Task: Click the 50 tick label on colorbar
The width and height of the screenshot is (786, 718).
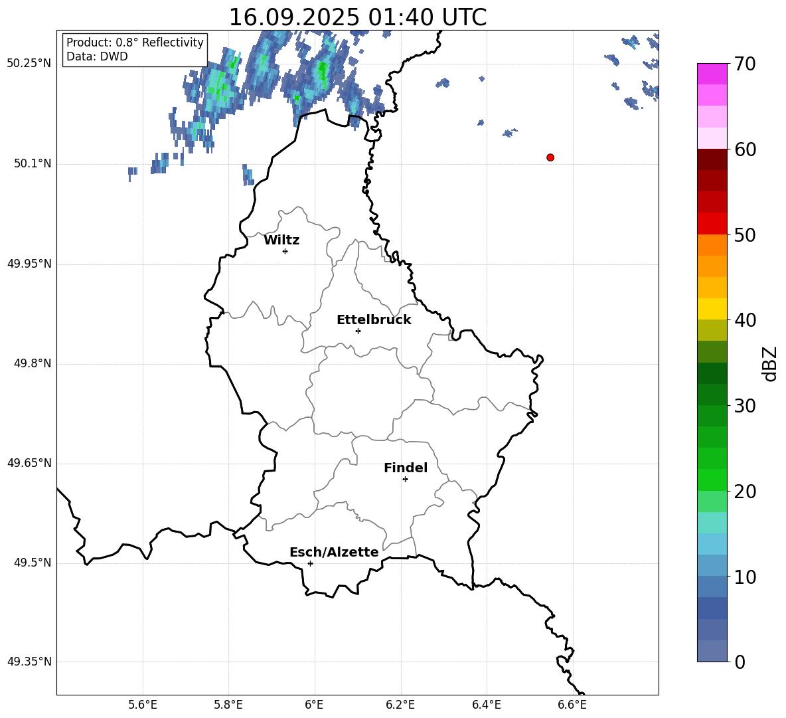Action: tap(745, 234)
